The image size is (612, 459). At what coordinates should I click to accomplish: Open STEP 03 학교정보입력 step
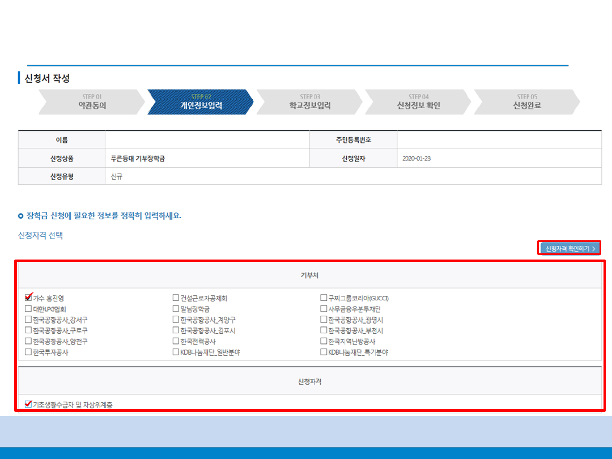click(309, 102)
